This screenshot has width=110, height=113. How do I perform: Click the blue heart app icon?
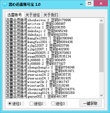5,5
